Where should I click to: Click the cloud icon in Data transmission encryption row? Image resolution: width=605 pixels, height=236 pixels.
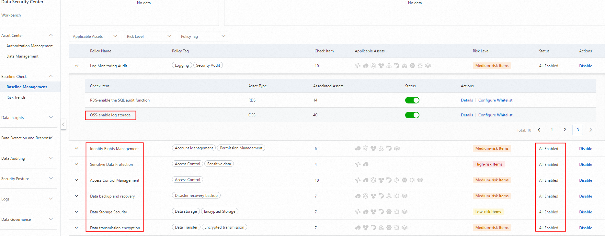[x=358, y=228]
